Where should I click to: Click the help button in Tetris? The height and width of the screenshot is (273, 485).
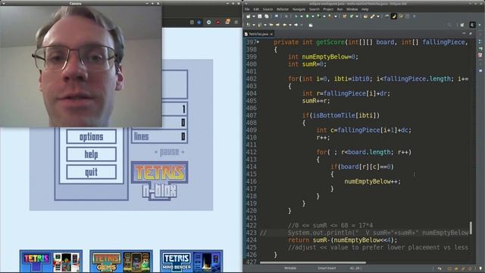[x=91, y=154]
